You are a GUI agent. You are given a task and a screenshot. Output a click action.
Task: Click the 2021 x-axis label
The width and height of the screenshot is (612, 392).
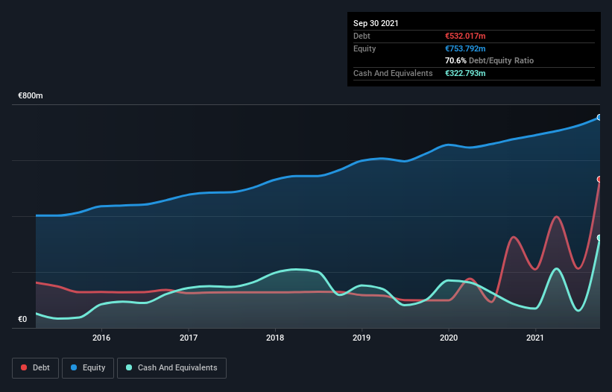click(x=535, y=338)
